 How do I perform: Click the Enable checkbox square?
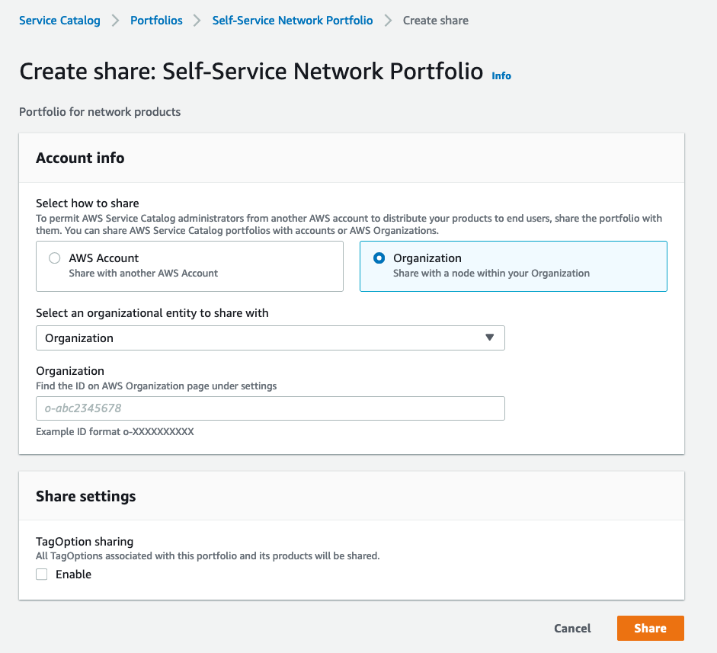41,574
